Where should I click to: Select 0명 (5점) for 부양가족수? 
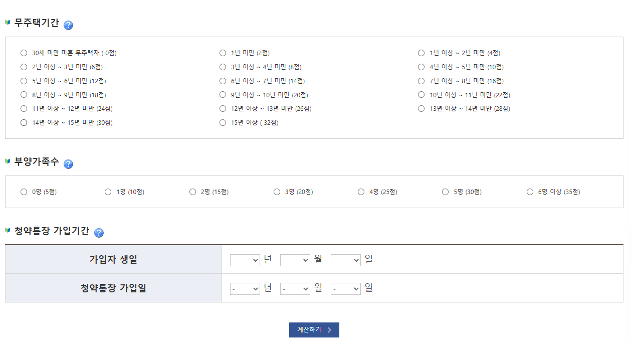click(24, 191)
